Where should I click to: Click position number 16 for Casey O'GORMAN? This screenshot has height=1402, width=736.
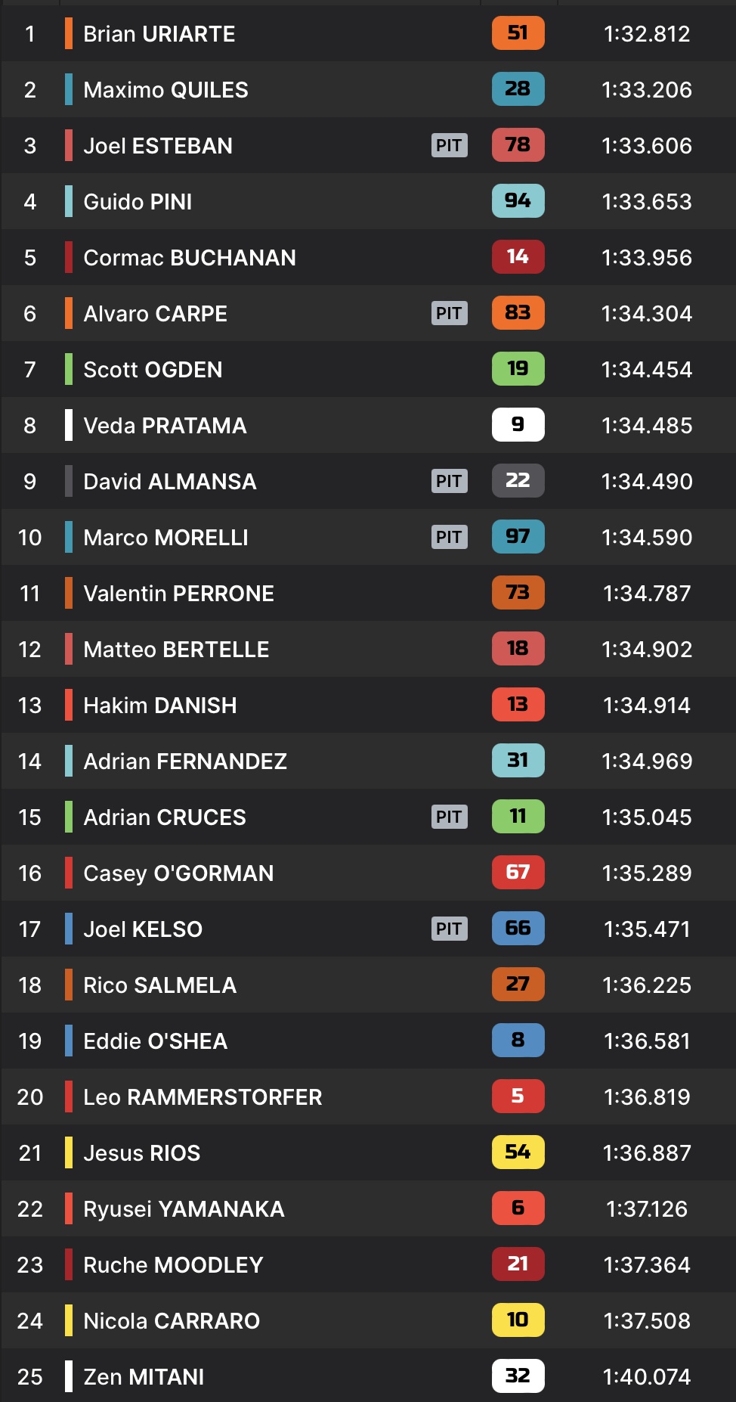click(30, 873)
